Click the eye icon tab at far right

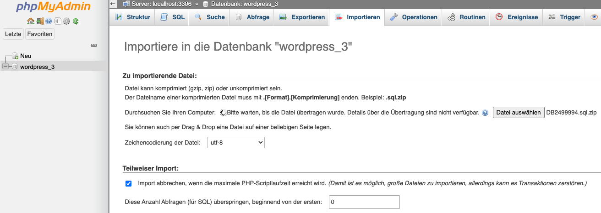pos(594,17)
